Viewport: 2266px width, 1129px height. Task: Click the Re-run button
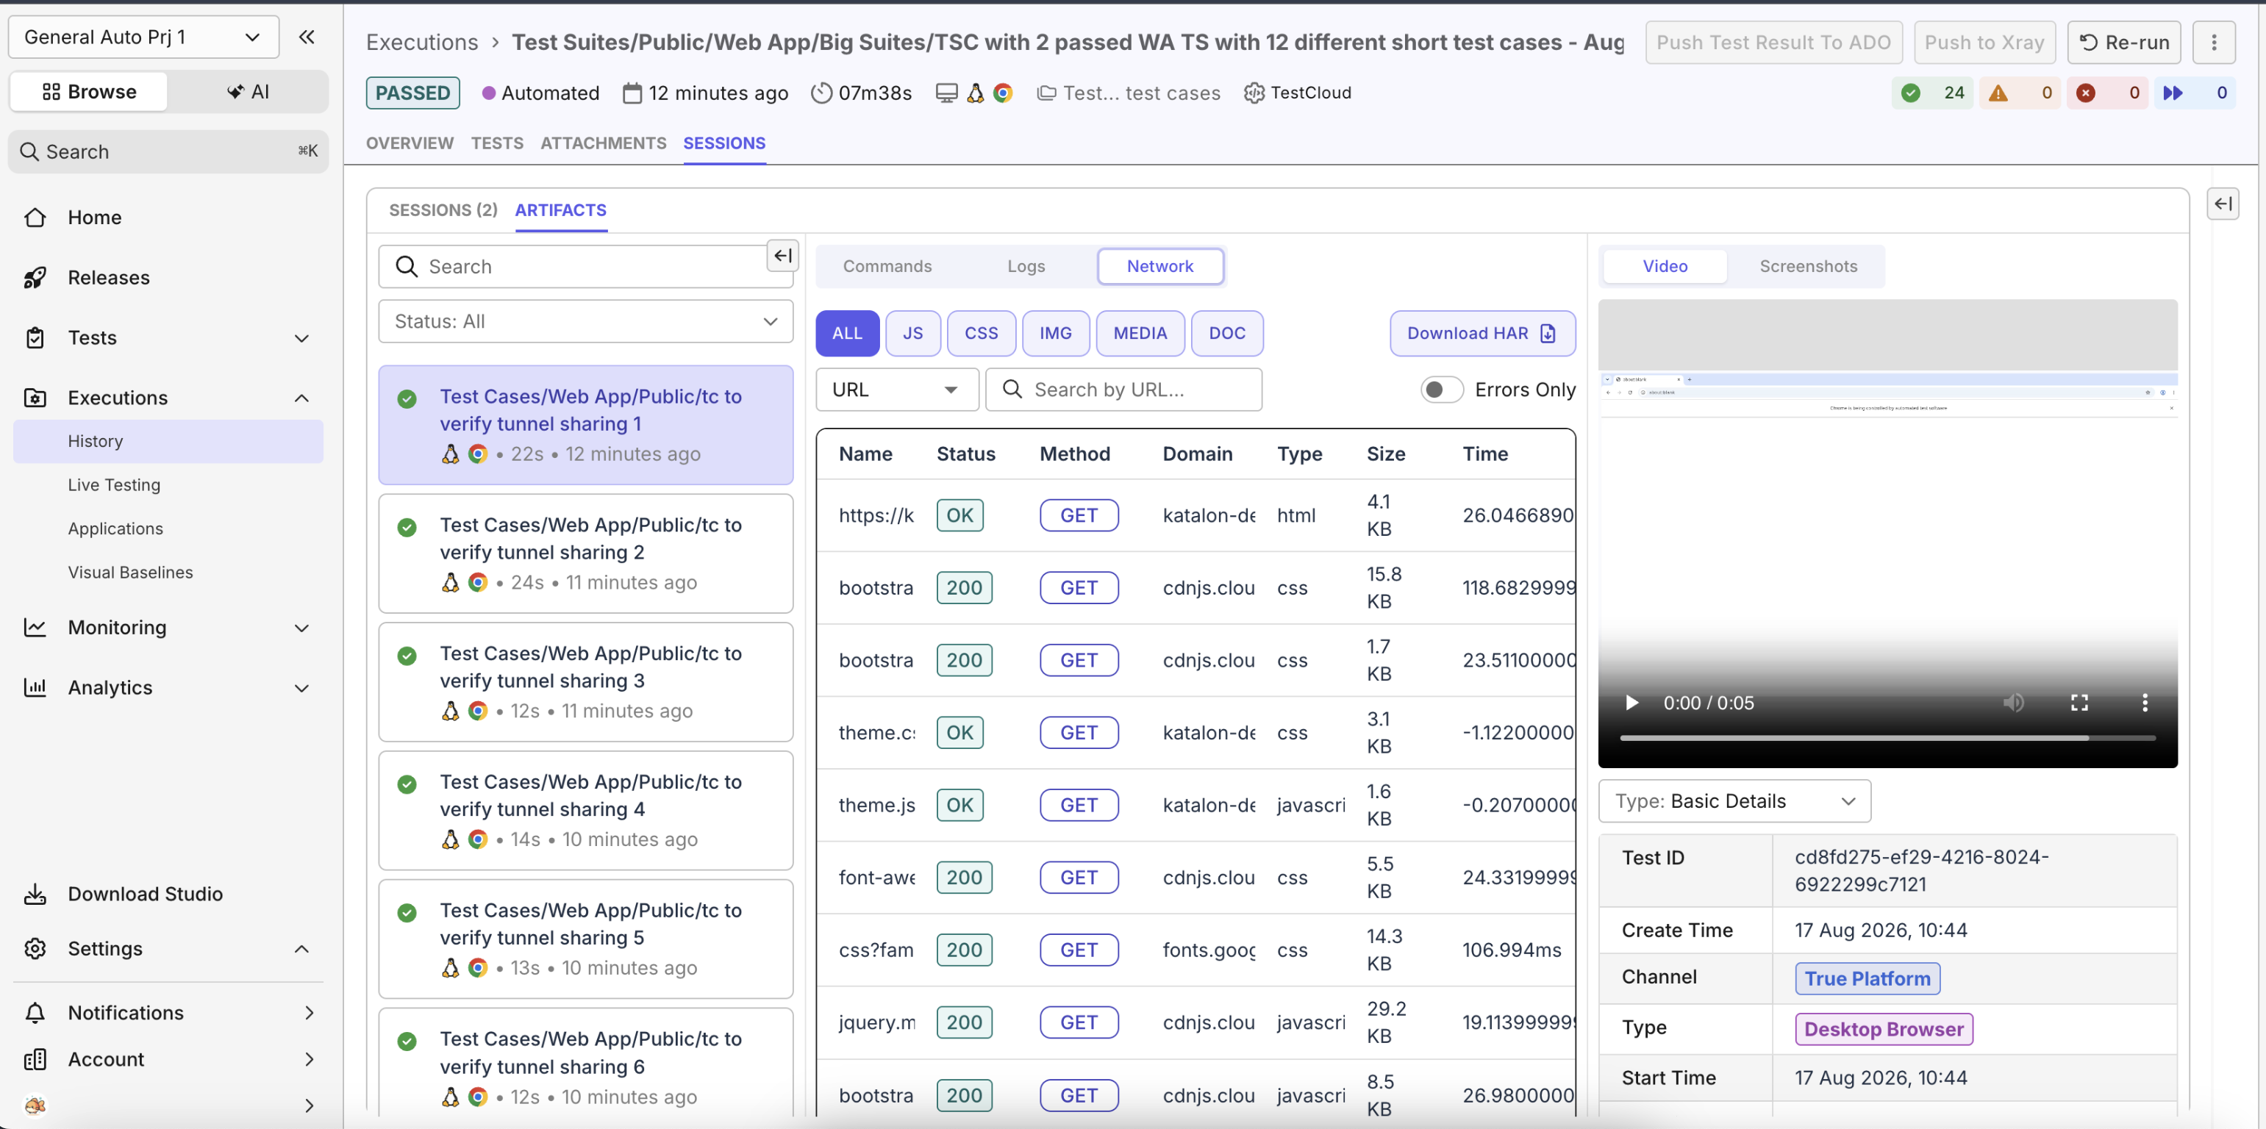[x=2123, y=42]
